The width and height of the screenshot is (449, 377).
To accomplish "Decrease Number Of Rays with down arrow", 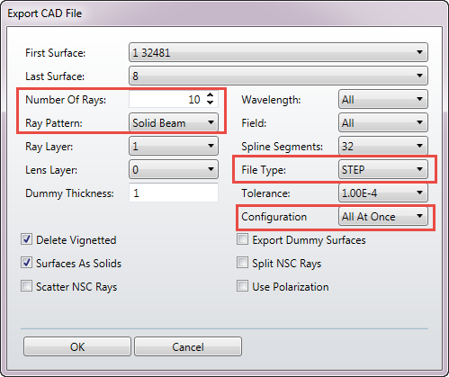I will click(x=211, y=103).
